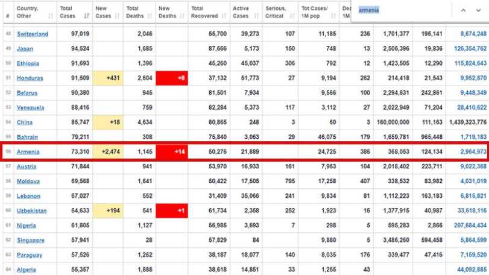The image size is (489, 275).
Task: Go to previous find match arrow
Action: pos(464,10)
